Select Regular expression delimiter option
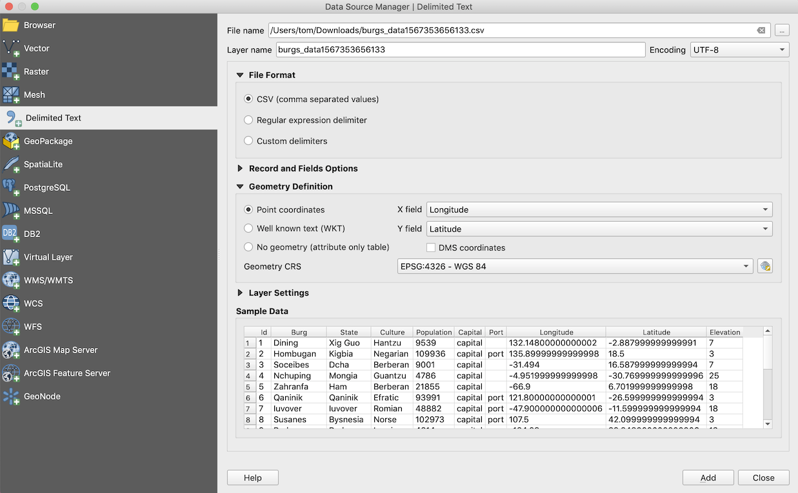The width and height of the screenshot is (798, 493). [x=248, y=120]
